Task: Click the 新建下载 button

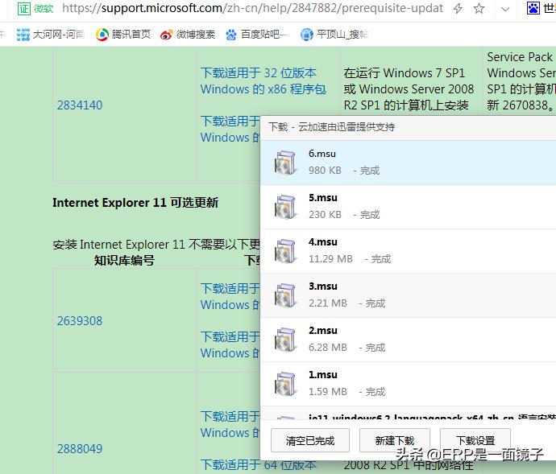Action: (395, 440)
